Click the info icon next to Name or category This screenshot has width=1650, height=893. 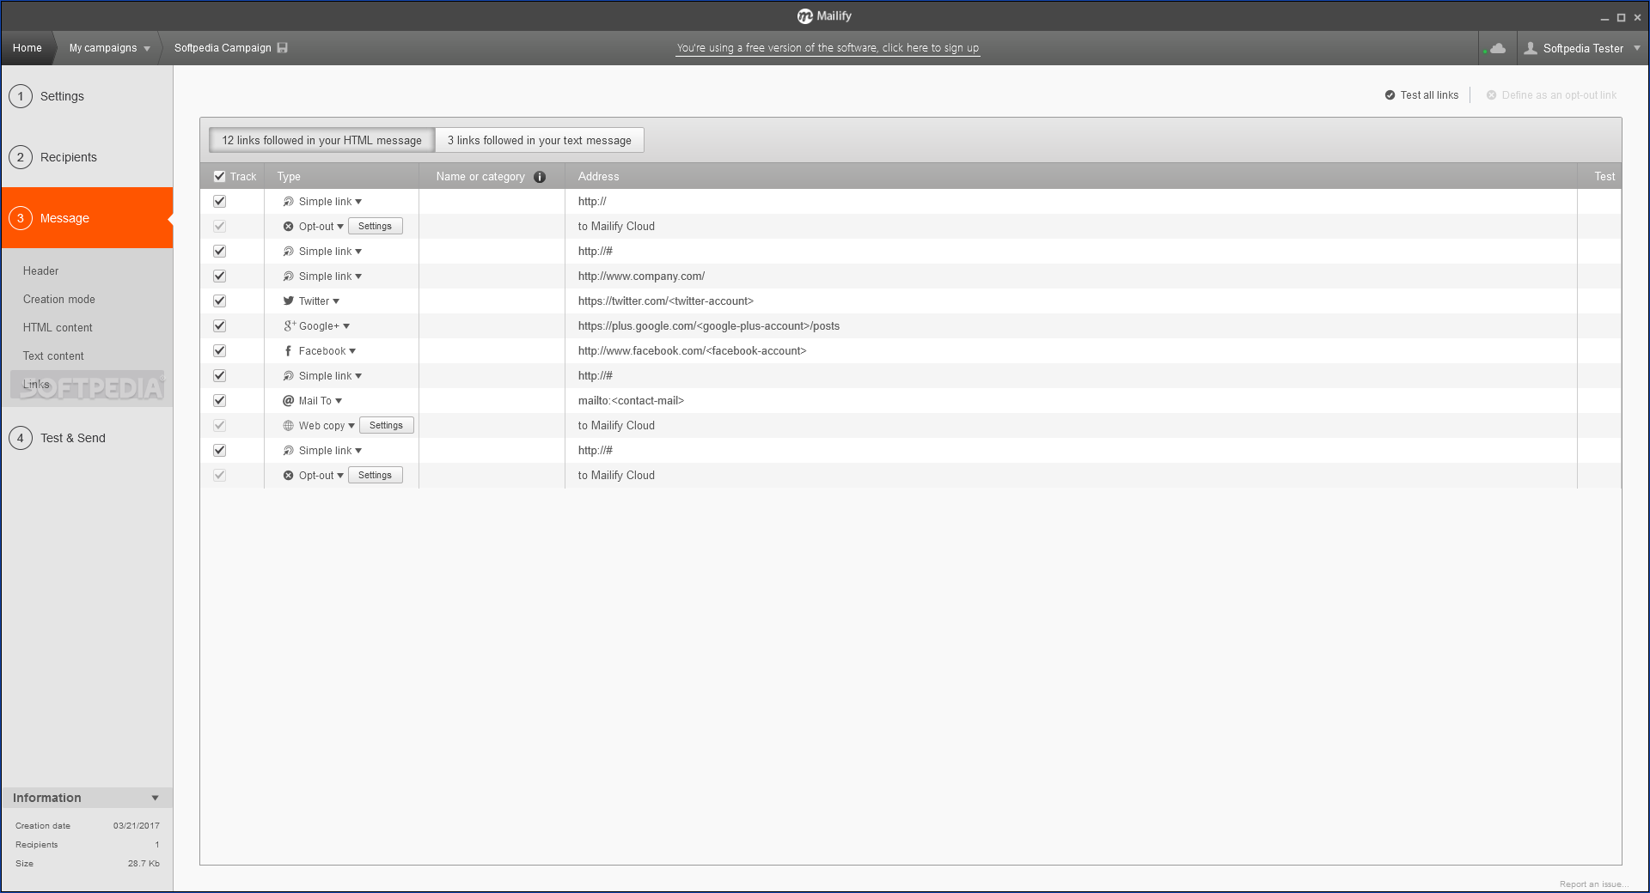coord(540,177)
